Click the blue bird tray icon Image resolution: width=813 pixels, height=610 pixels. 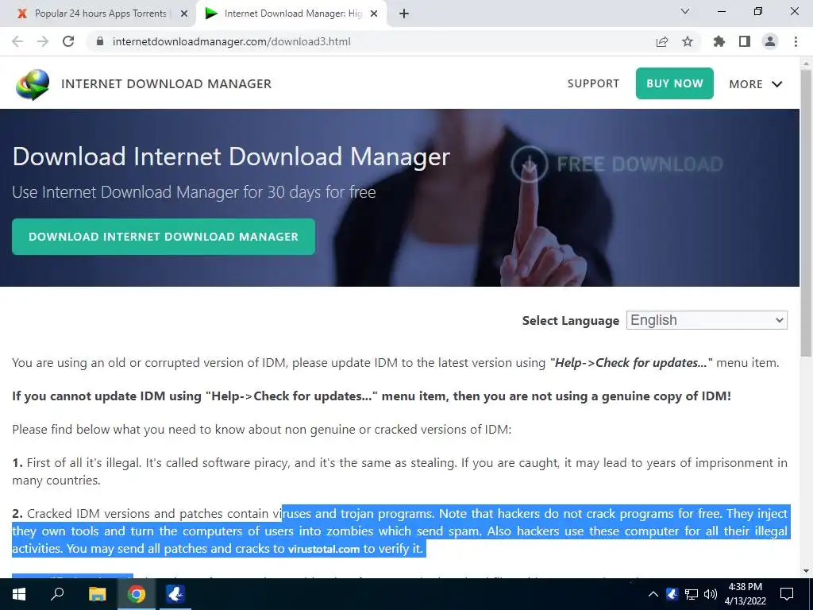(x=672, y=594)
